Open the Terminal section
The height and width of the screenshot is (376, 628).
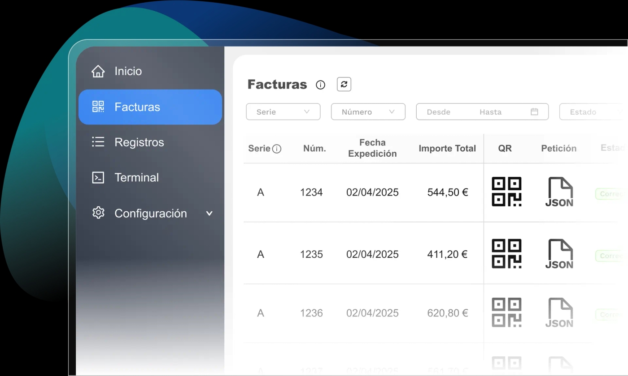(136, 177)
